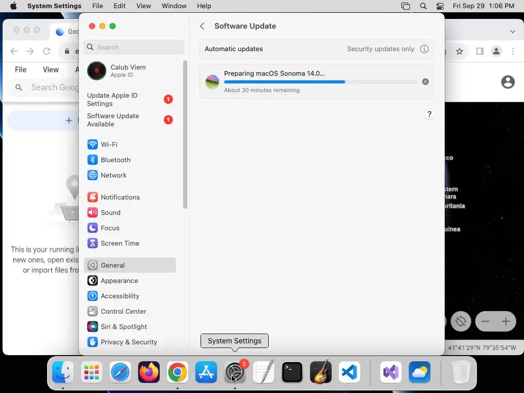The image size is (524, 393).
Task: Bookmark the page with Chrome's star
Action: (x=460, y=51)
